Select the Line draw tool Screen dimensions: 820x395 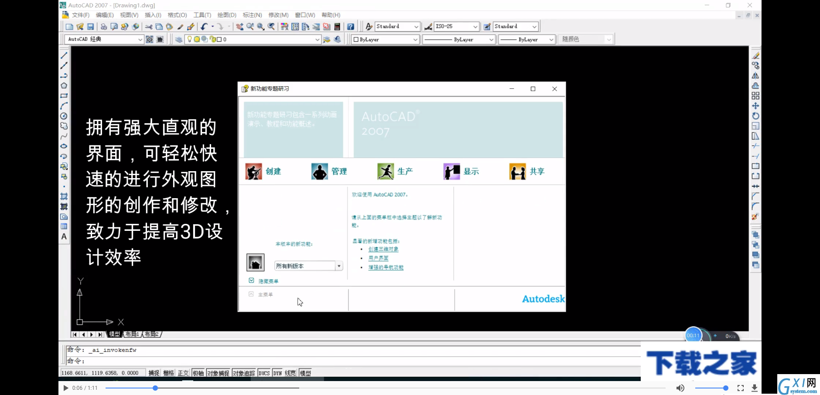[x=64, y=55]
